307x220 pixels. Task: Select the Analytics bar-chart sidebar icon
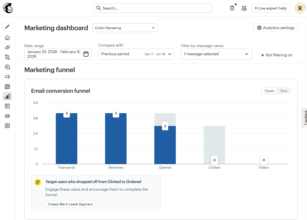click(7, 96)
